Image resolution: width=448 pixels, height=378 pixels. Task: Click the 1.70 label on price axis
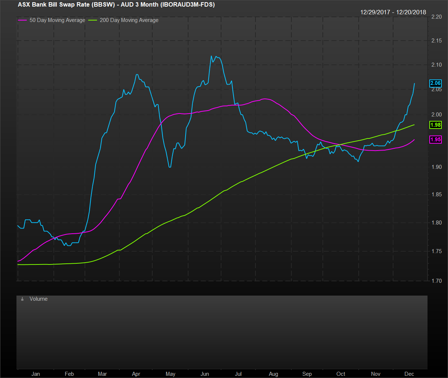[437, 281]
